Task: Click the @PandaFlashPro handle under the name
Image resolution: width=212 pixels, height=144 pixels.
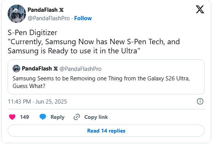Action: (49, 18)
